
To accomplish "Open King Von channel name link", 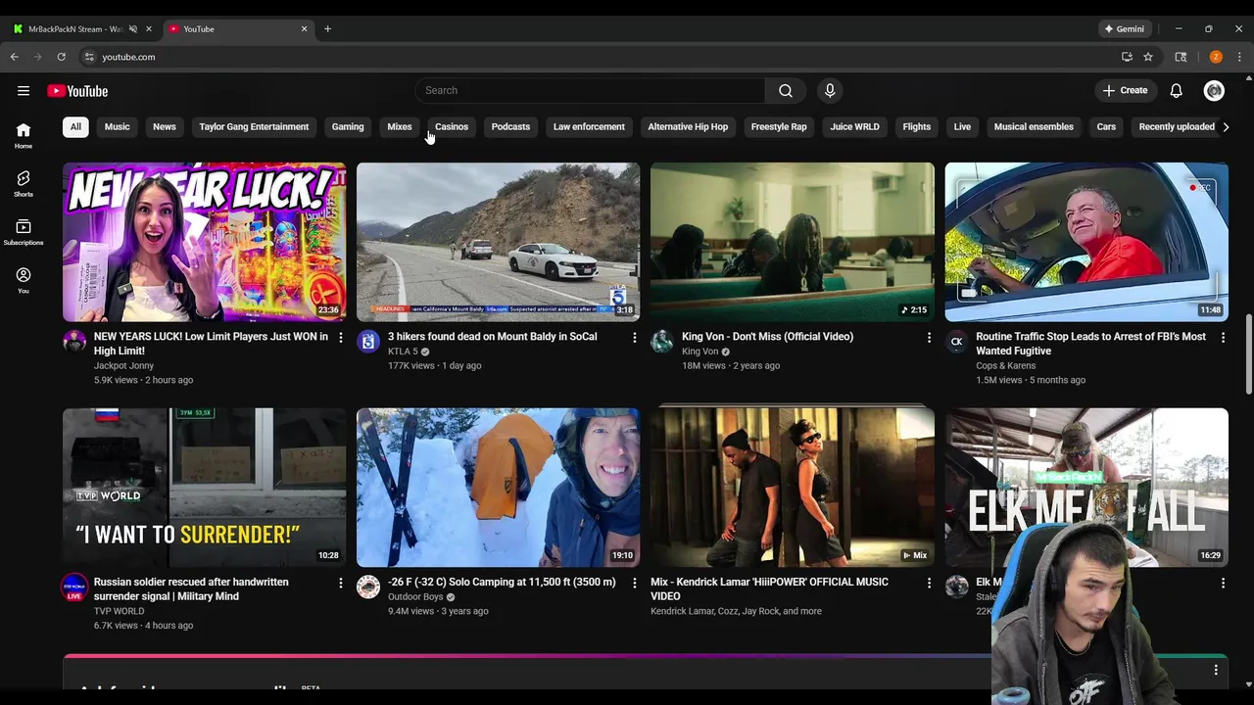I will [700, 352].
